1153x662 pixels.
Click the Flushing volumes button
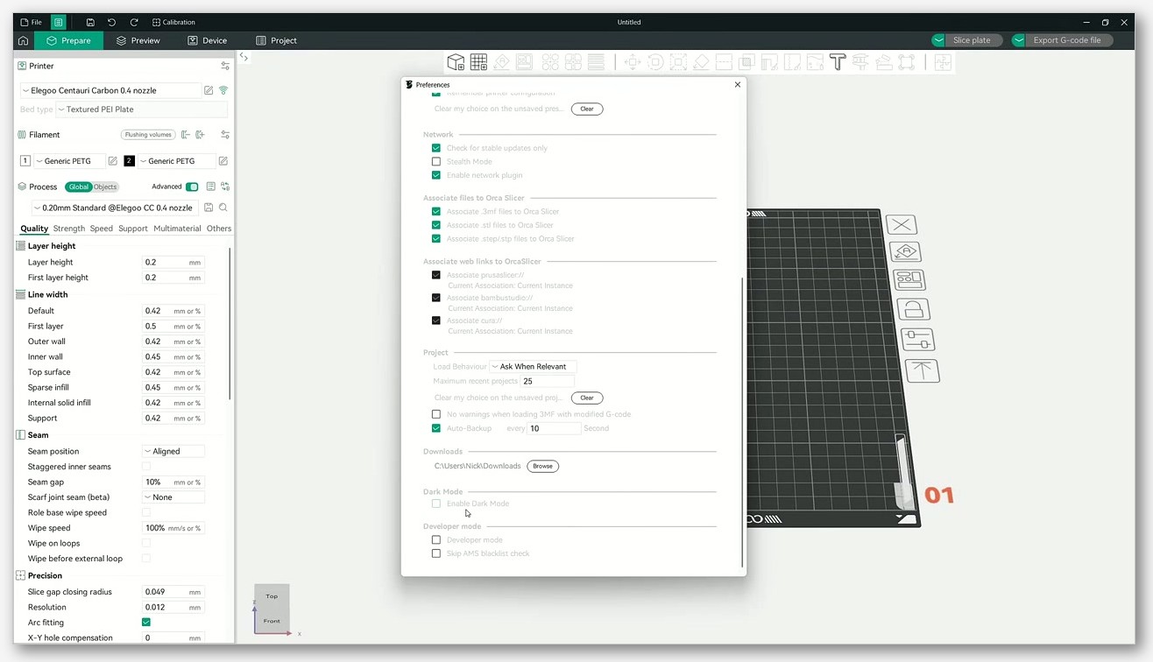click(148, 135)
